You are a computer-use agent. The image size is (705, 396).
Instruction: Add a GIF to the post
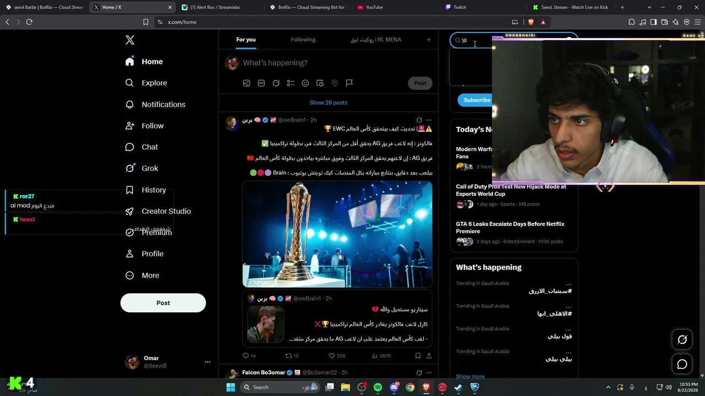(261, 83)
